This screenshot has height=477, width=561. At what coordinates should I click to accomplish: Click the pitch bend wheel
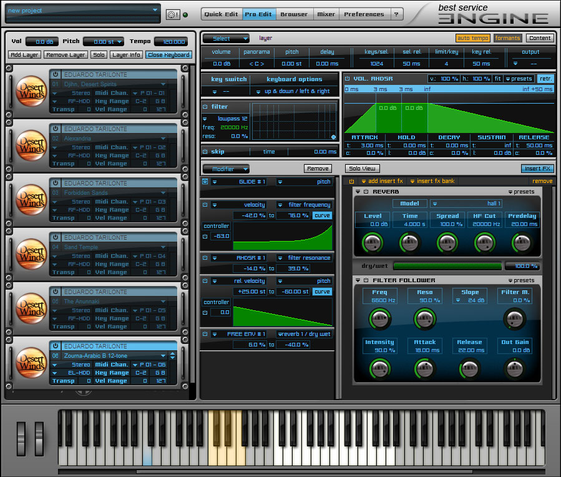[x=21, y=439]
